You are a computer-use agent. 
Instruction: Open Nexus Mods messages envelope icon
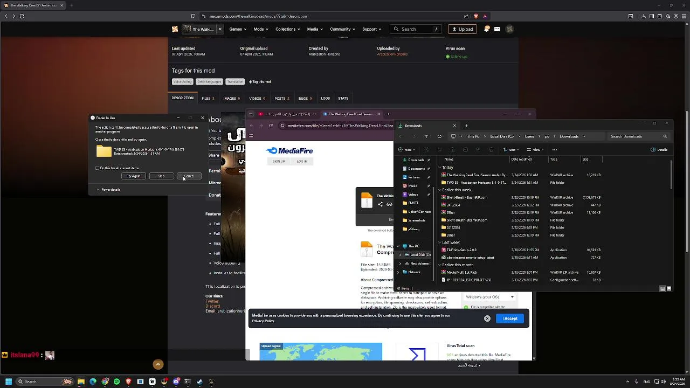497,29
